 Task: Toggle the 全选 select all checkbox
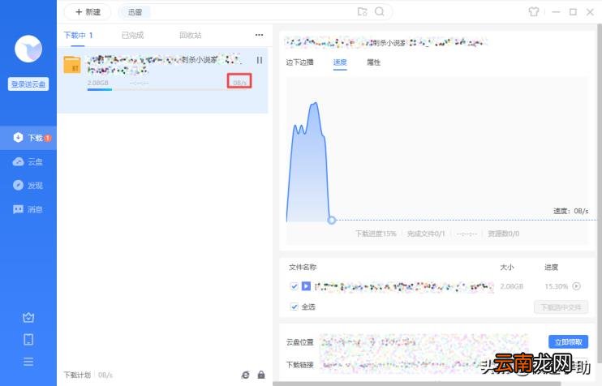pyautogui.click(x=294, y=307)
